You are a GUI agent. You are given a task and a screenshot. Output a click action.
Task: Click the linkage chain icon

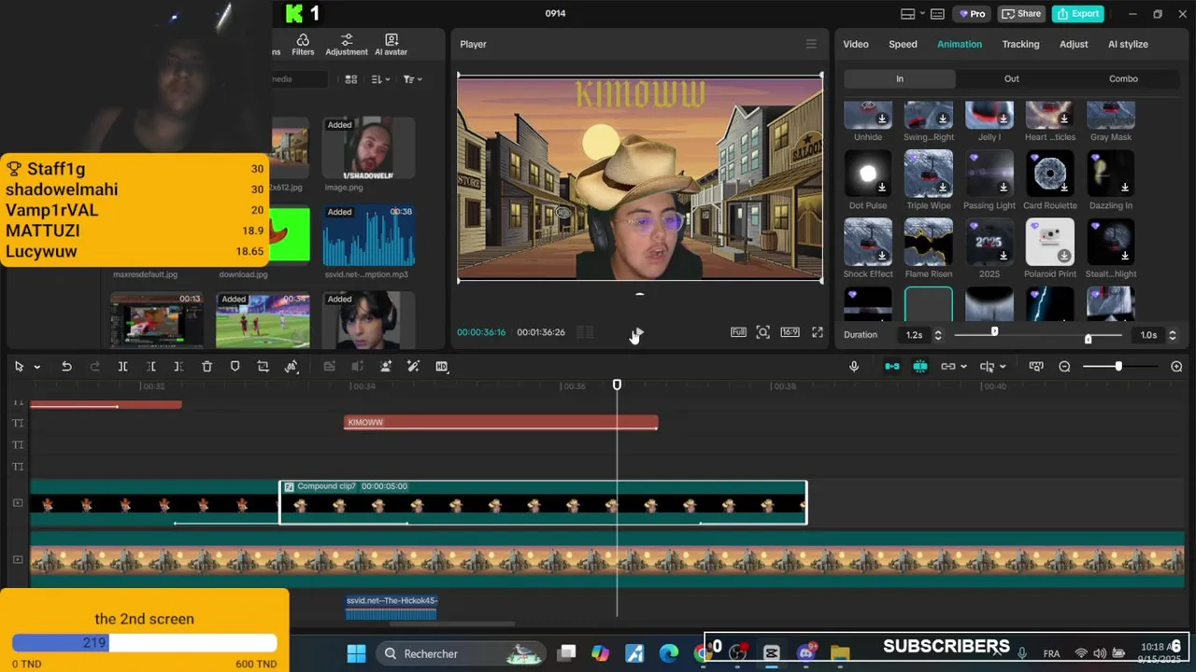[x=947, y=367]
